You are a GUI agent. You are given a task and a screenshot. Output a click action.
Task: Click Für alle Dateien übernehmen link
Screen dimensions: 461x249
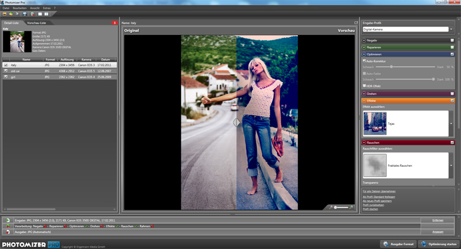coord(379,191)
